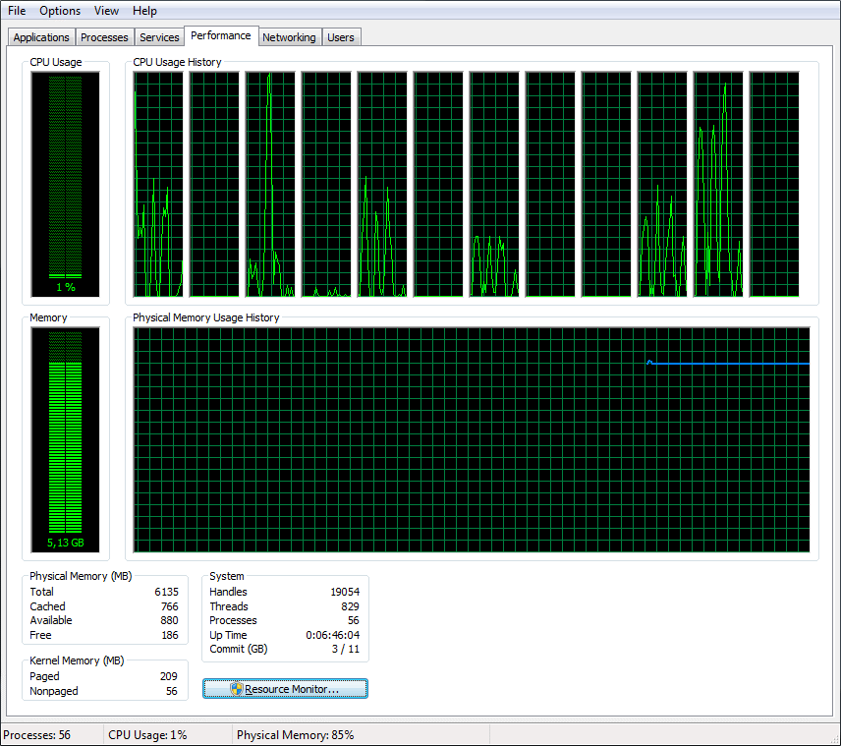Select the Performance tab
The width and height of the screenshot is (841, 746).
[x=221, y=35]
